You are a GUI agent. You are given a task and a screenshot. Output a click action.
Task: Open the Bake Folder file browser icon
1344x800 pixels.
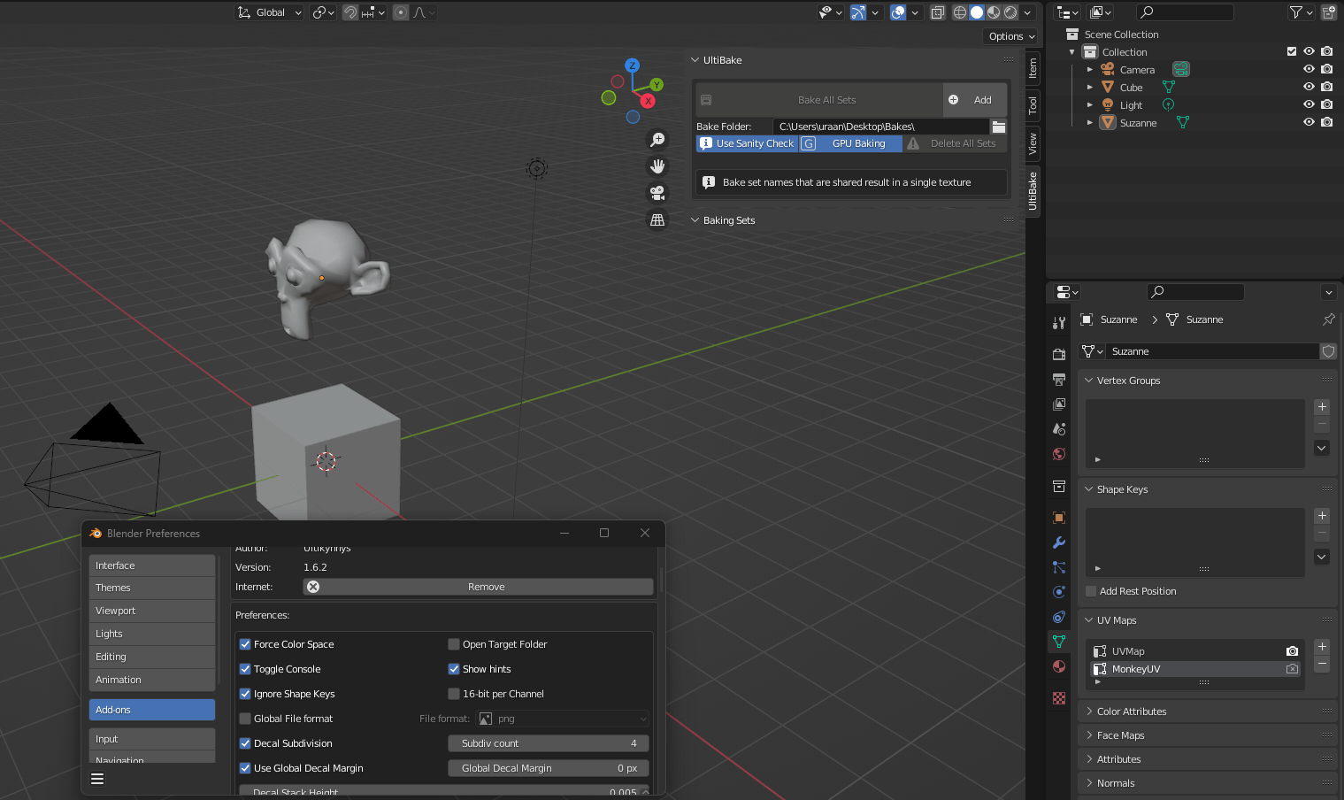[999, 127]
